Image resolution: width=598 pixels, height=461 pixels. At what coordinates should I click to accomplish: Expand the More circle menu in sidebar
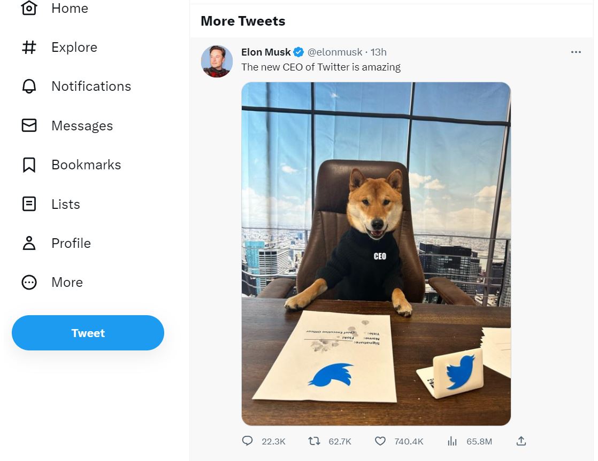coord(29,282)
